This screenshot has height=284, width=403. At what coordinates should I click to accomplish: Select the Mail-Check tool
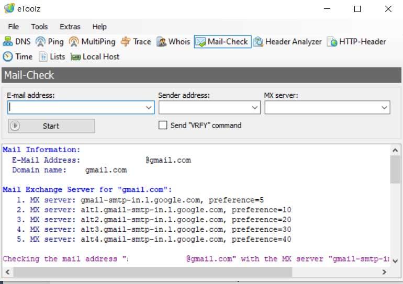(x=222, y=42)
